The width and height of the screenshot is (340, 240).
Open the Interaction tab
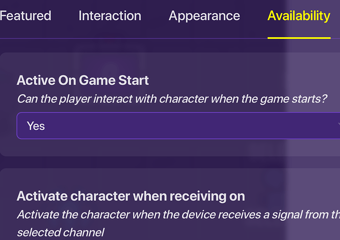pyautogui.click(x=109, y=16)
